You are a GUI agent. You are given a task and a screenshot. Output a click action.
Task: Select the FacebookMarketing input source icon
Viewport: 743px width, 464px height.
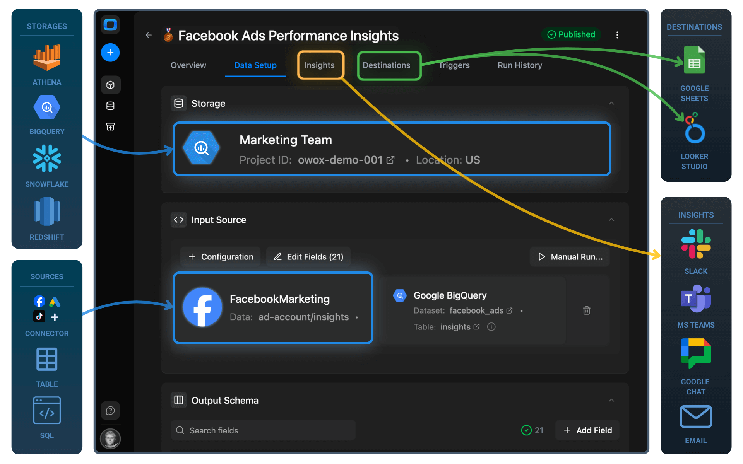[x=202, y=307]
